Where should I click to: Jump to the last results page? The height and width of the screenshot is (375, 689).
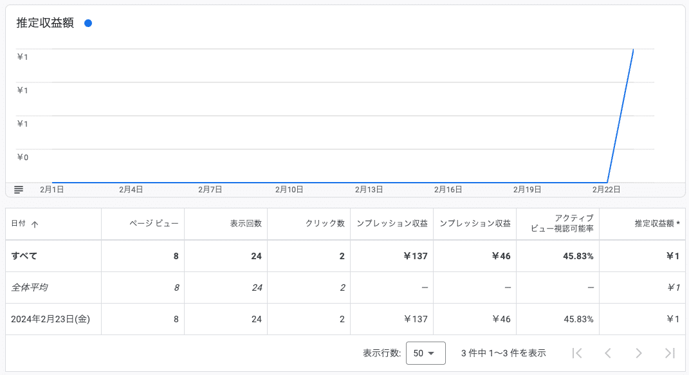pyautogui.click(x=670, y=352)
